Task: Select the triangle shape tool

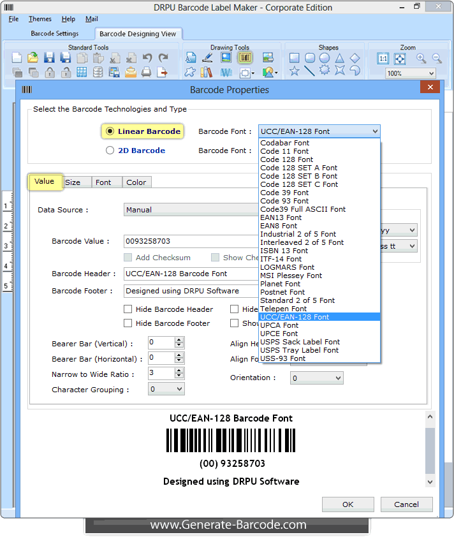Action: [340, 58]
